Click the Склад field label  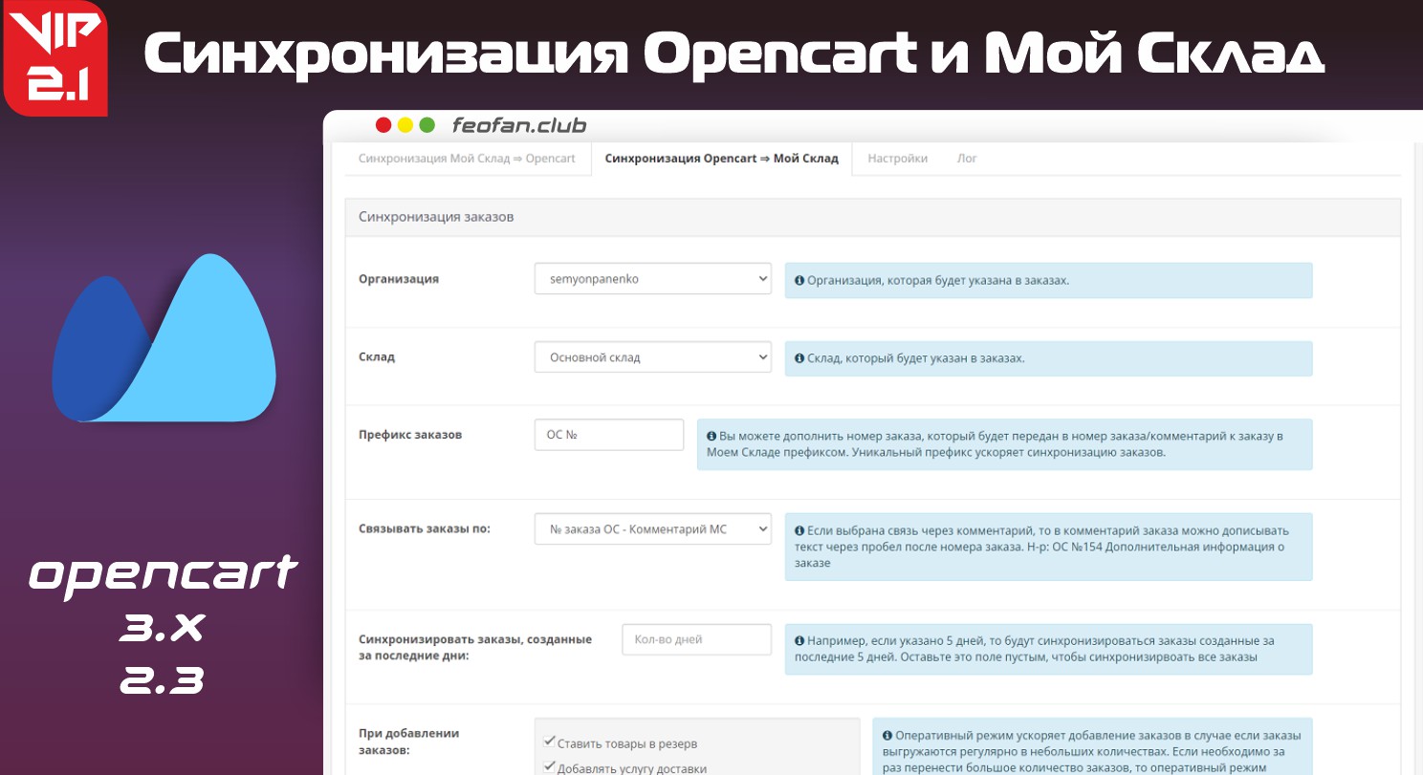(x=377, y=356)
